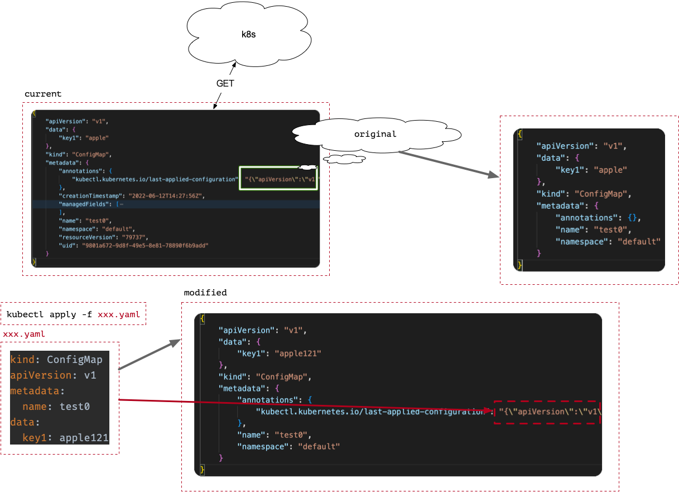Select the kubectl apply -f command box
679x492 pixels.
tap(73, 314)
